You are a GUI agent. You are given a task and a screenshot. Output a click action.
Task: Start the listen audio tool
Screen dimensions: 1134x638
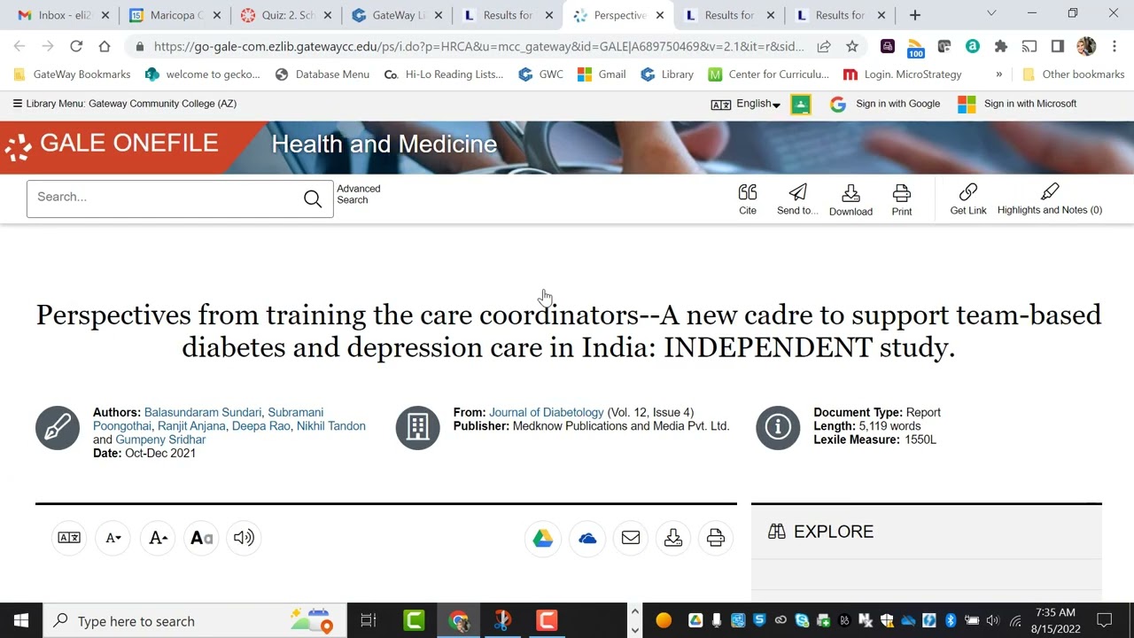[244, 538]
